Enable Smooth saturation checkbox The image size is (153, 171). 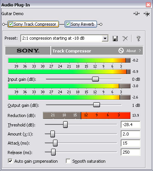tap(68, 161)
